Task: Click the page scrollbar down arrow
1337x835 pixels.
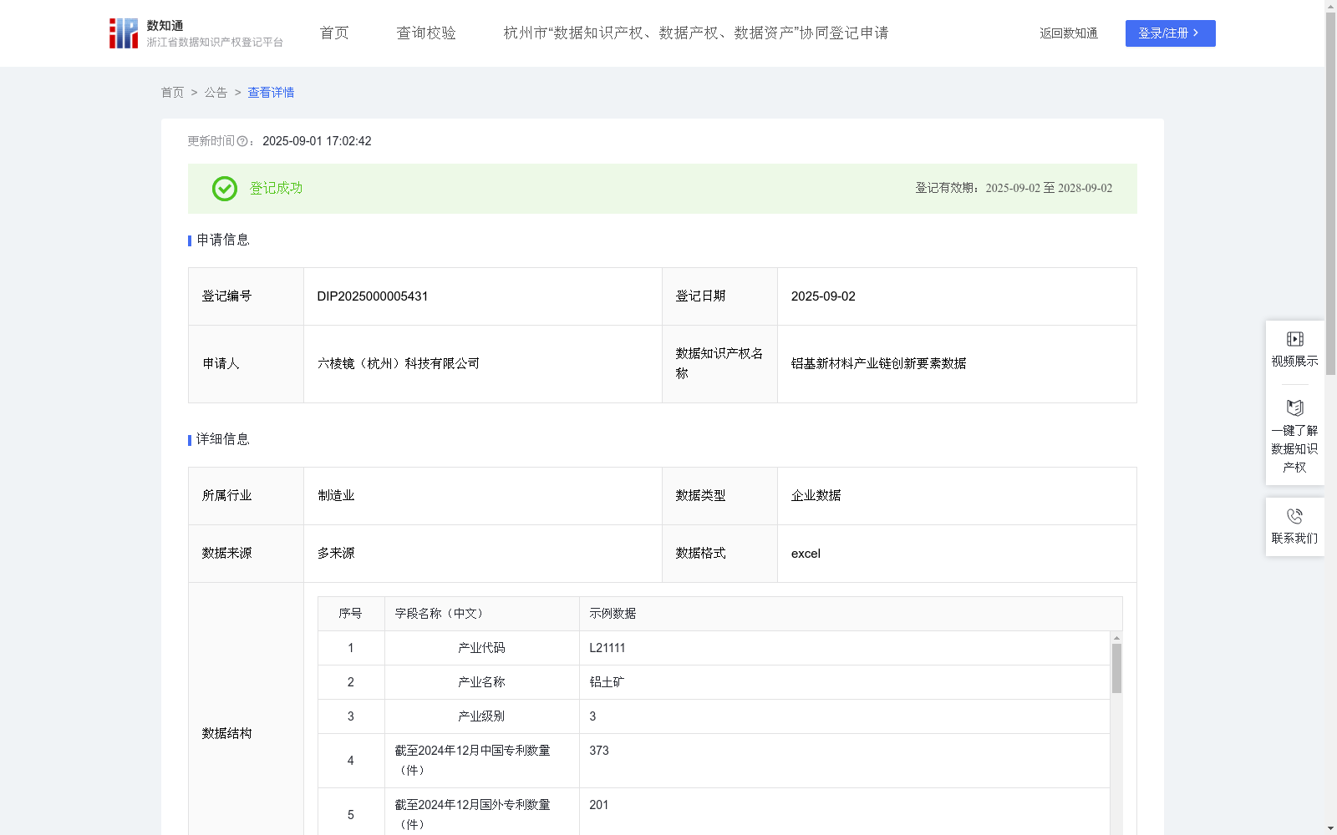Action: point(1330,828)
